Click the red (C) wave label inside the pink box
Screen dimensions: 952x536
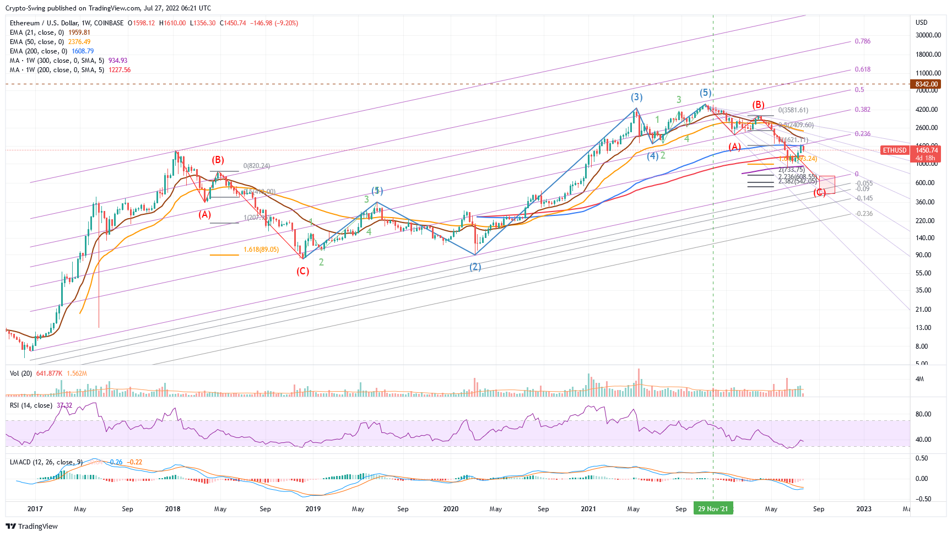tap(820, 192)
